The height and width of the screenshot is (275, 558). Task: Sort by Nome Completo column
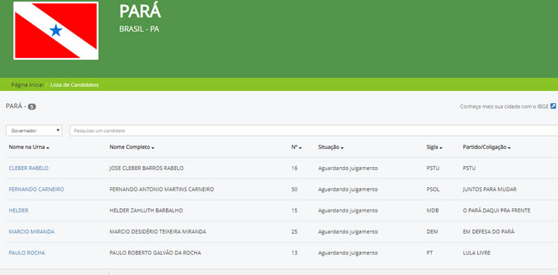pyautogui.click(x=132, y=147)
